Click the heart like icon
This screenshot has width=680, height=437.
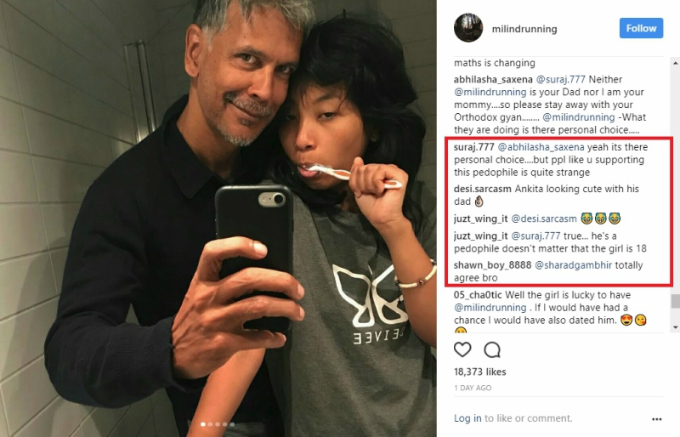click(x=462, y=349)
